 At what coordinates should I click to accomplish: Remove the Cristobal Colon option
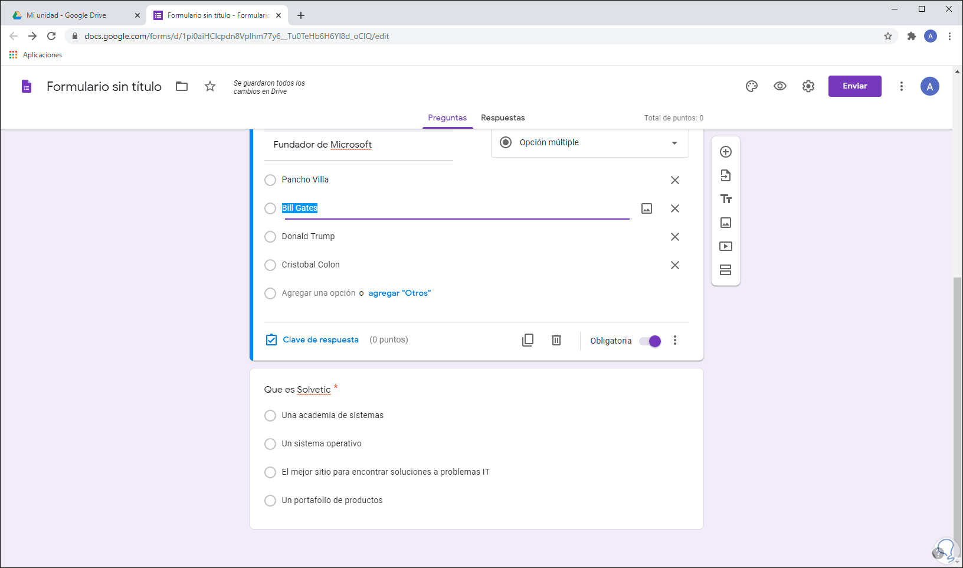(x=675, y=265)
